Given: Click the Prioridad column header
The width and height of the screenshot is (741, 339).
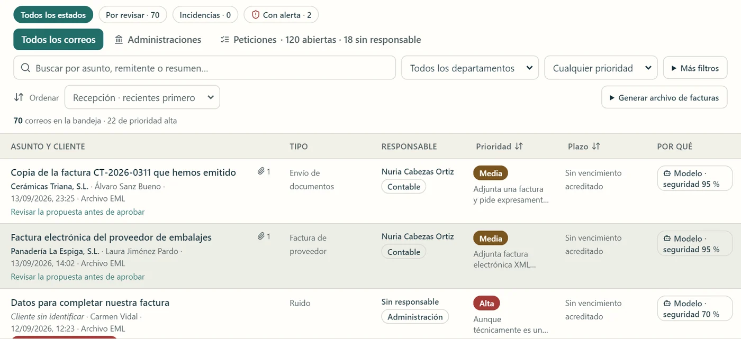Looking at the screenshot, I should pyautogui.click(x=499, y=146).
